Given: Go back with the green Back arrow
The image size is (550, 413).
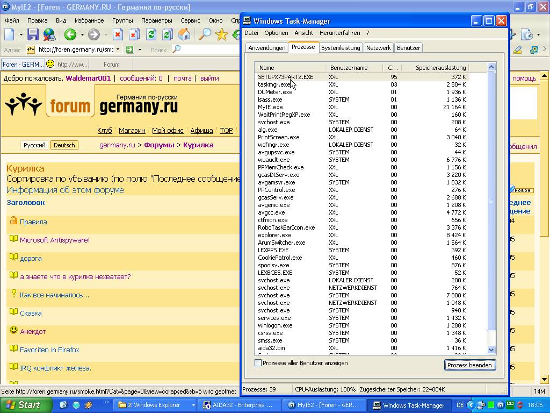Looking at the screenshot, I should 70,34.
